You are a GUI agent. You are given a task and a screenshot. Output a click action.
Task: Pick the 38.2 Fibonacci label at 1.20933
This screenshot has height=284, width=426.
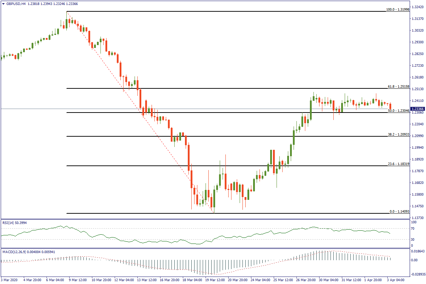398,135
